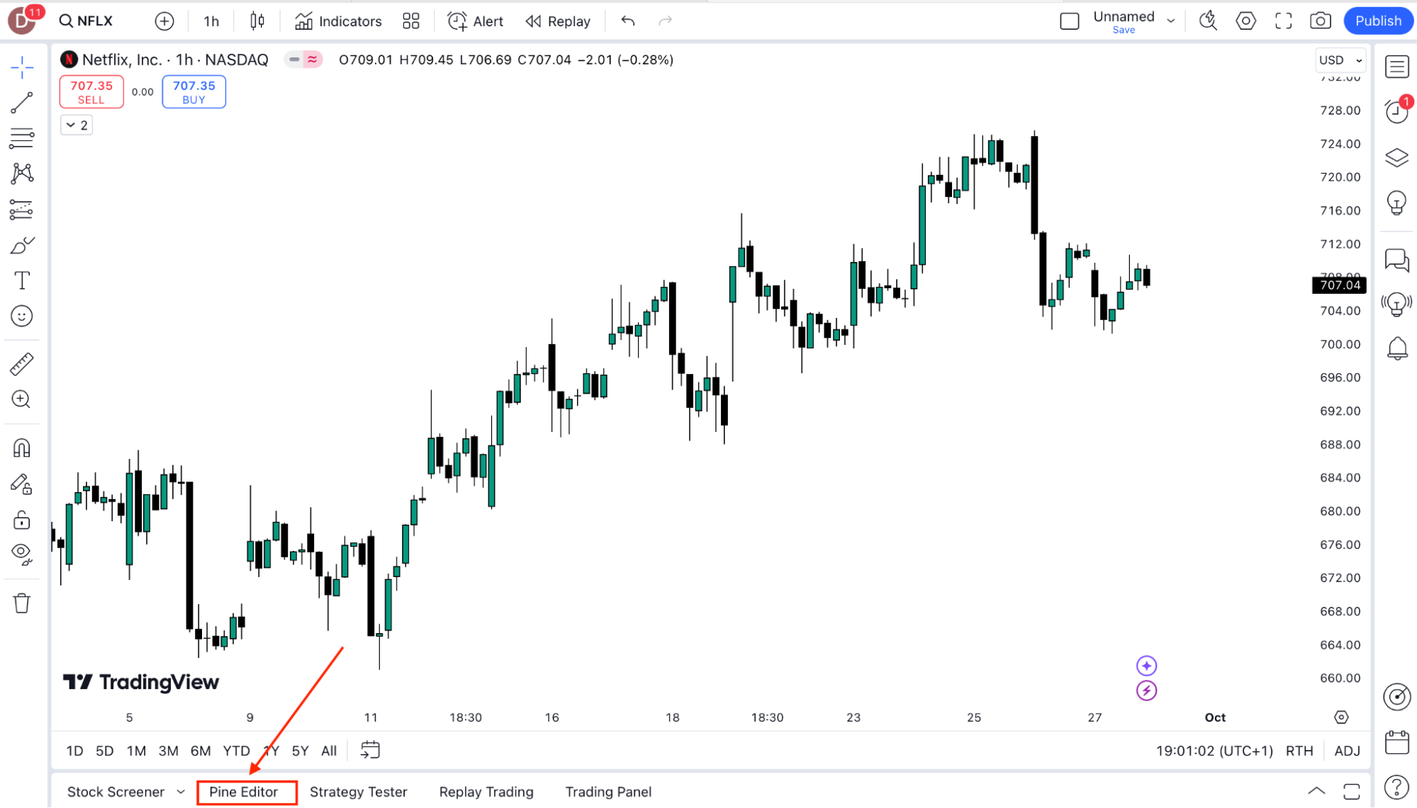Viewport: 1417px width, 808px height.
Task: Click the NFLX symbol search field
Action: (x=86, y=21)
